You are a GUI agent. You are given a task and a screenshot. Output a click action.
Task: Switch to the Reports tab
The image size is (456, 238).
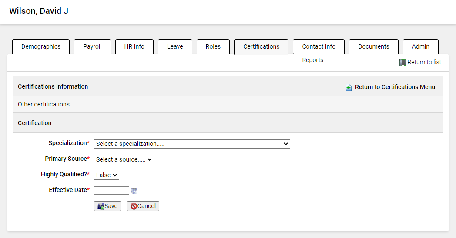312,60
